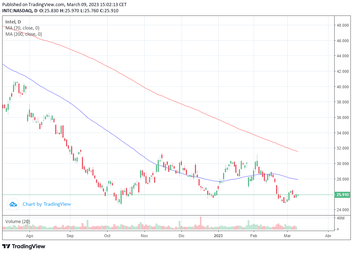Click the 44.000 price axis label
Screen dimensions: 353x253
(343, 56)
